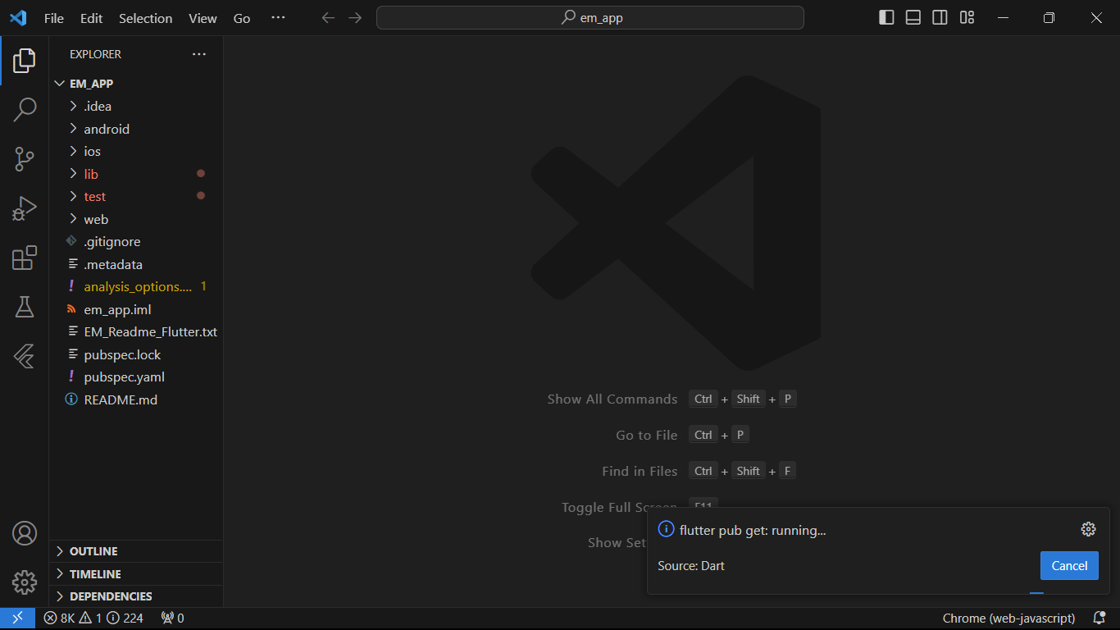
Task: Open the Run and Debug view
Action: [x=25, y=208]
